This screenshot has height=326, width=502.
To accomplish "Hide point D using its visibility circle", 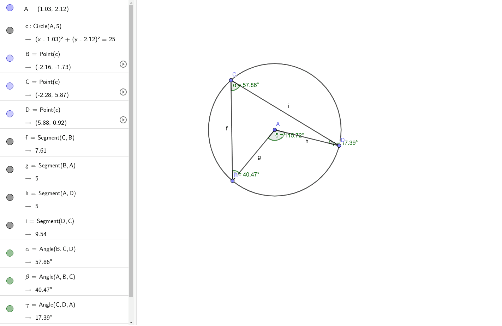I will pyautogui.click(x=10, y=114).
